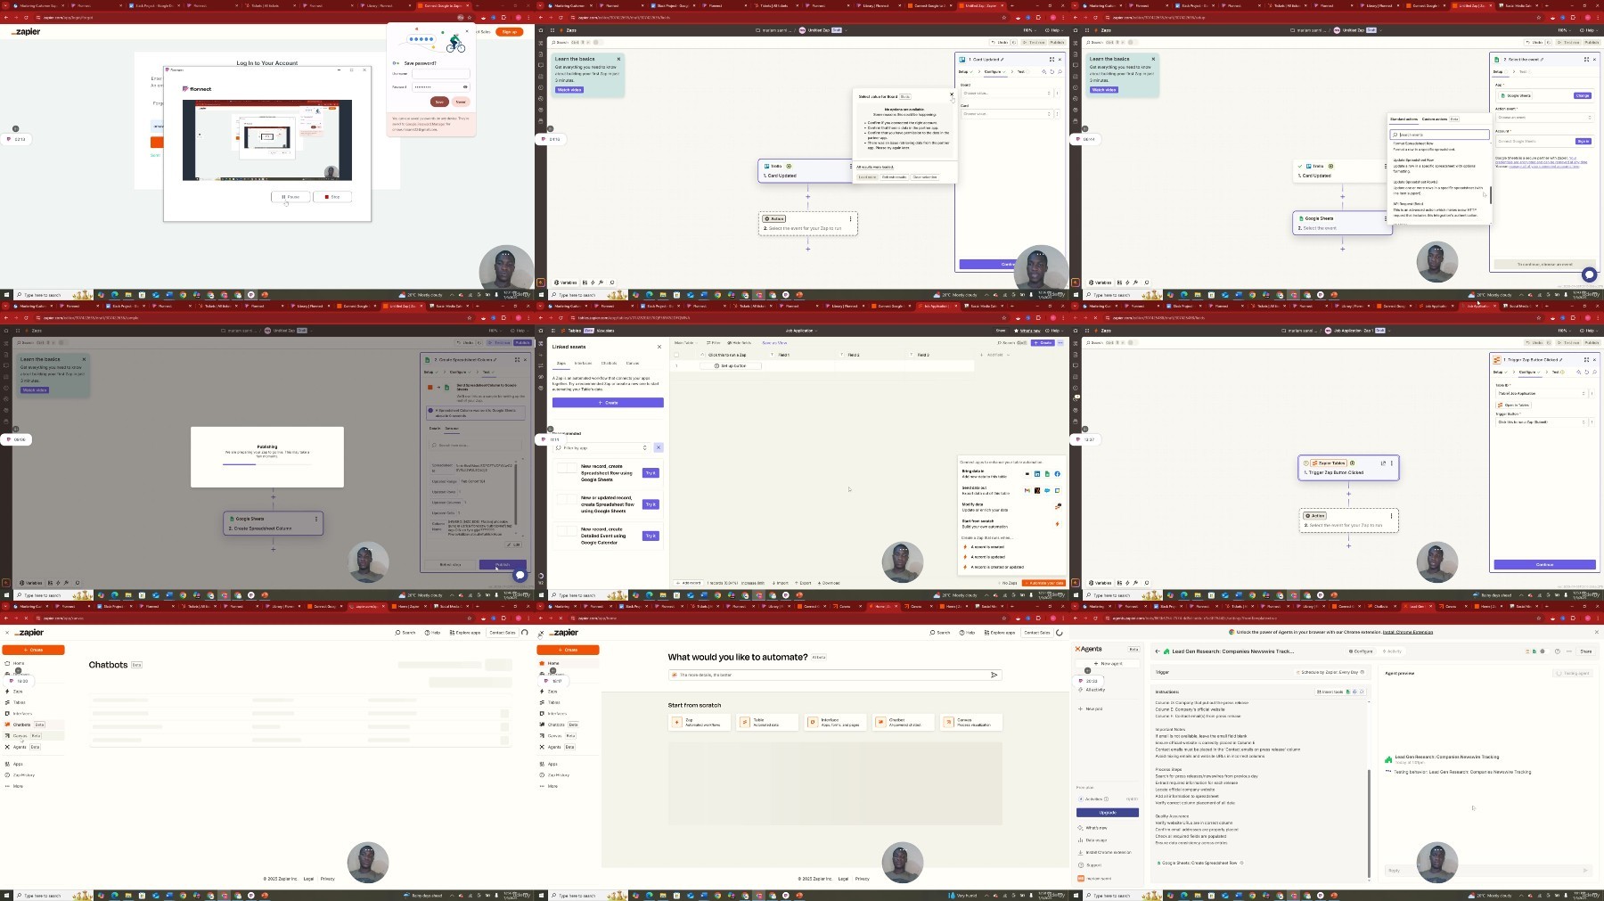This screenshot has width=1604, height=901.
Task: Click Save in the Save password popup
Action: tap(439, 102)
